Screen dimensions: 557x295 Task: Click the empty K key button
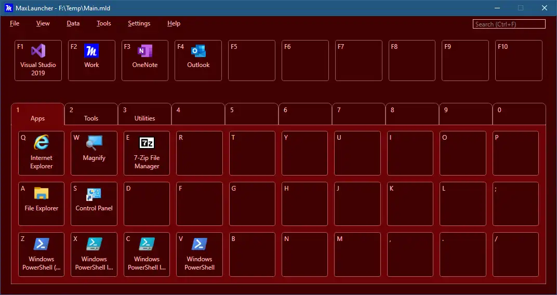410,204
